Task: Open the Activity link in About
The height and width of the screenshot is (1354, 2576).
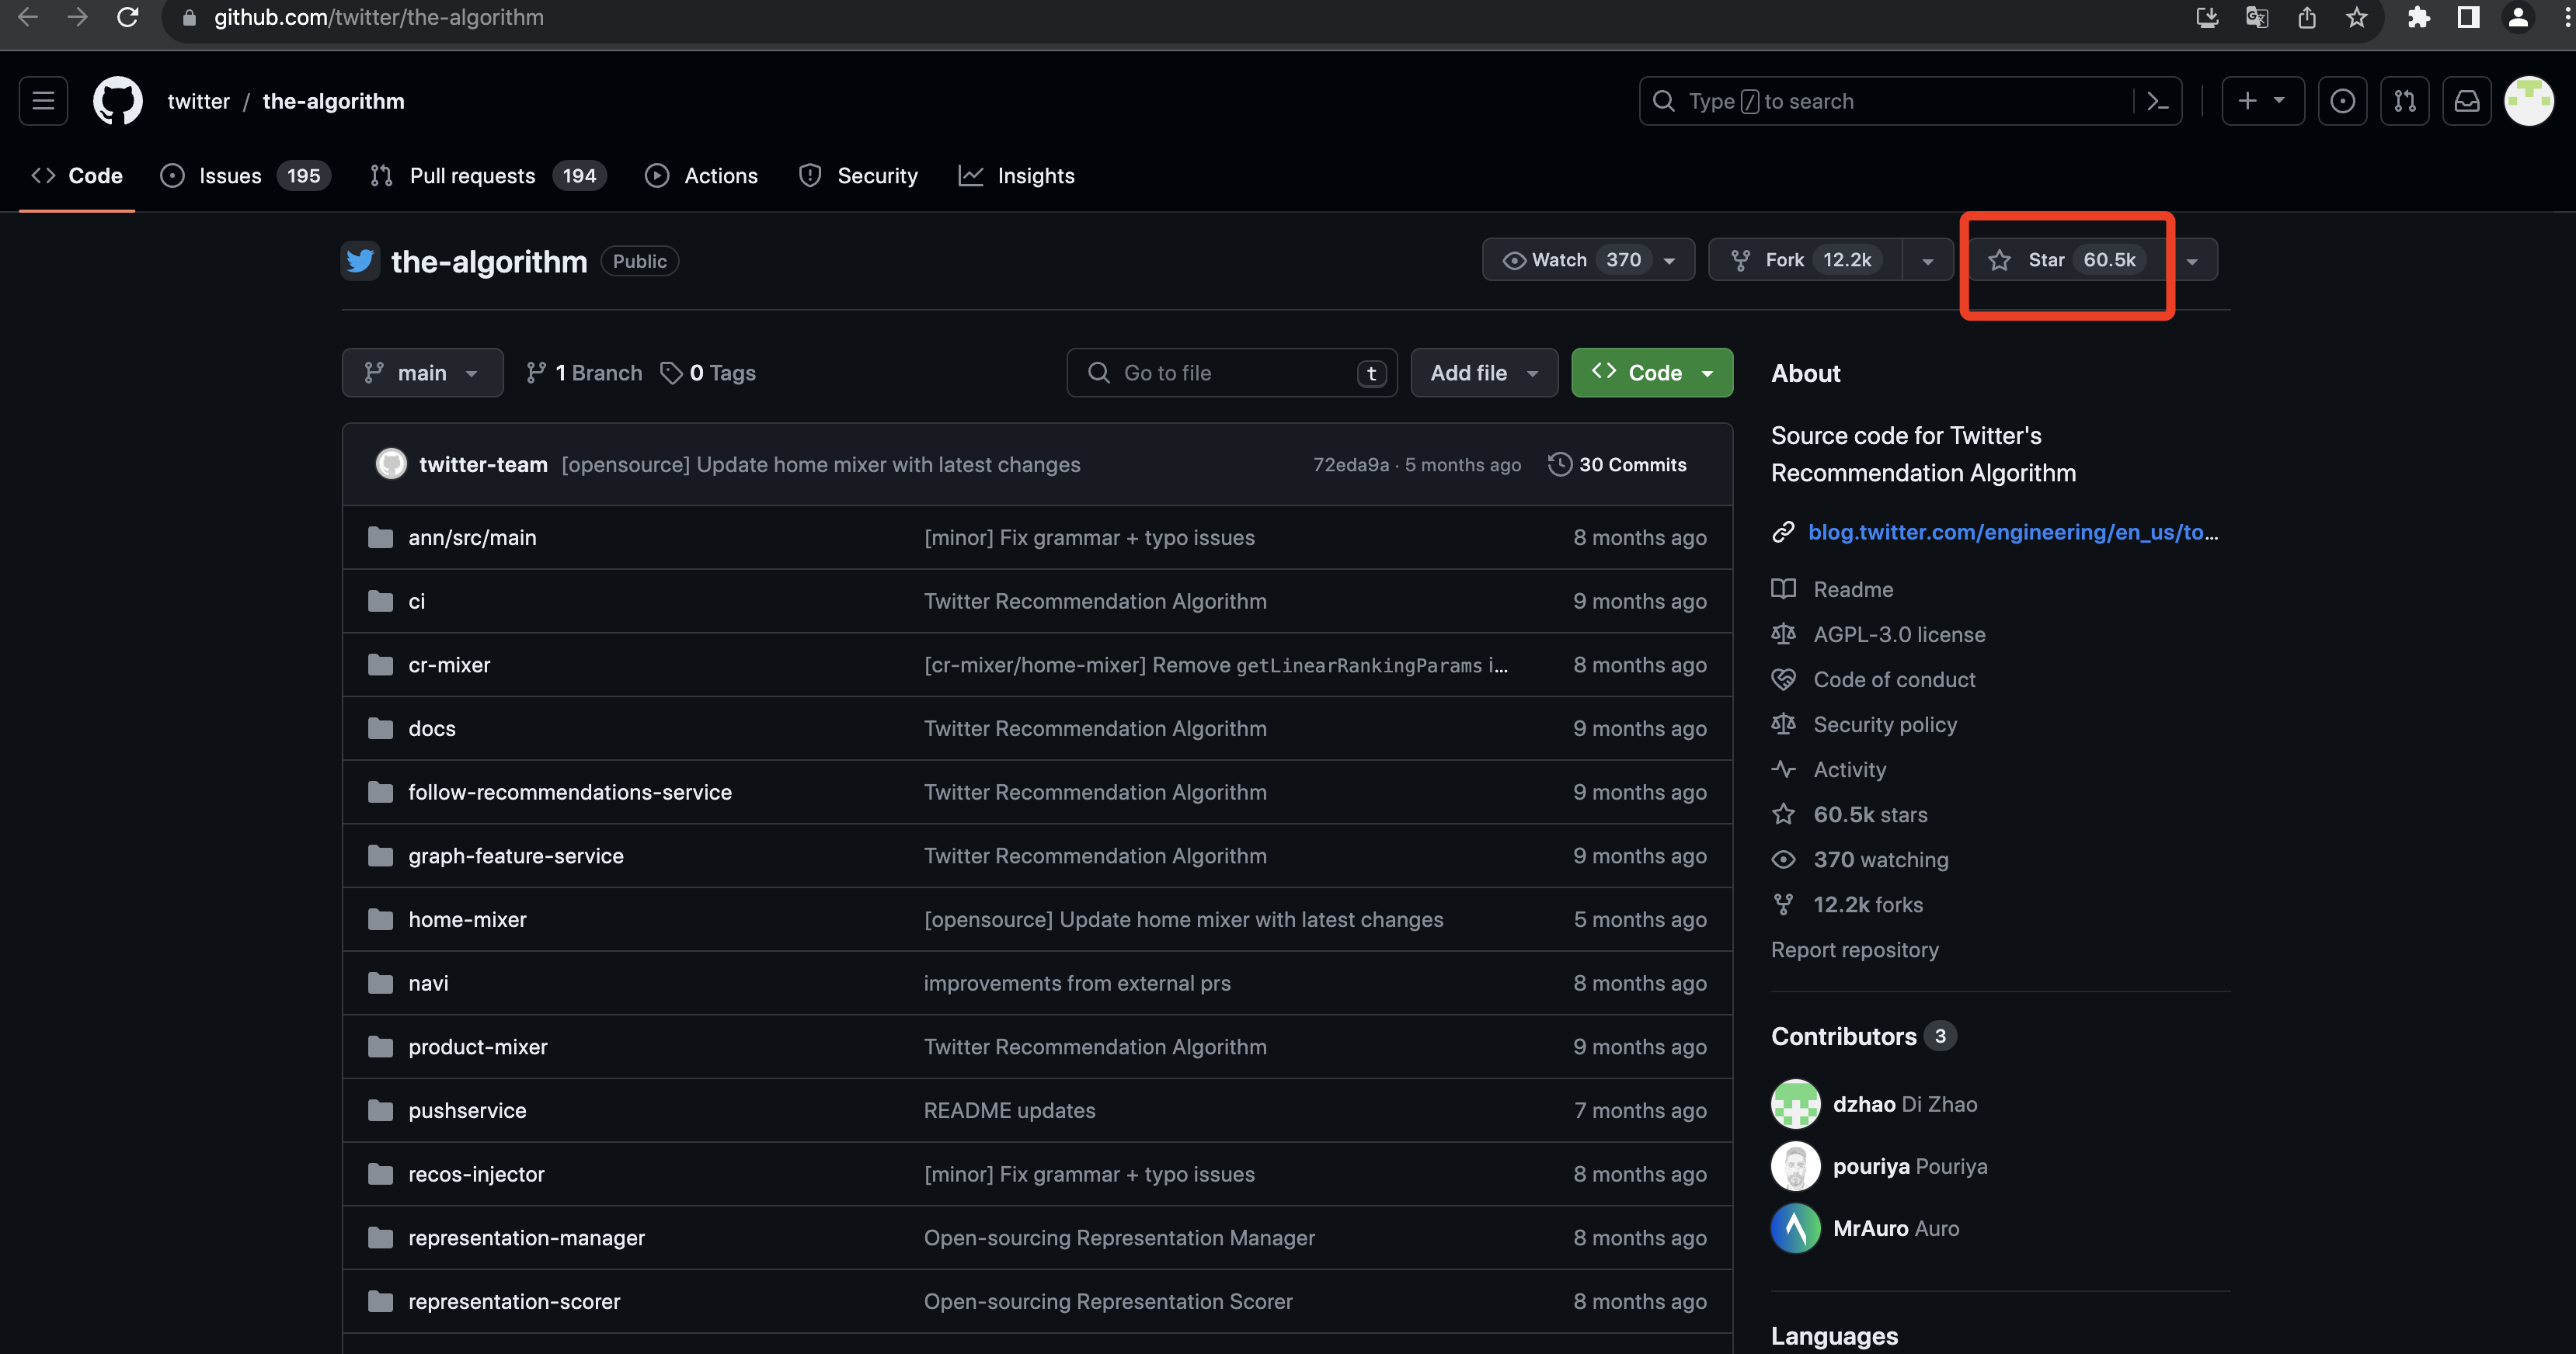Action: click(1849, 769)
